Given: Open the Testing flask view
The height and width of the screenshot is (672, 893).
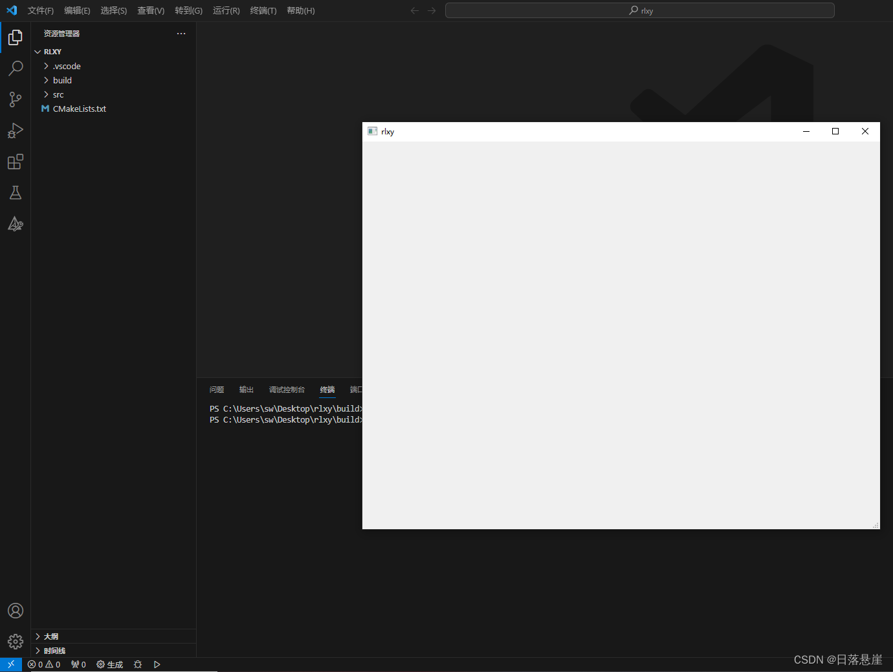Looking at the screenshot, I should tap(16, 193).
